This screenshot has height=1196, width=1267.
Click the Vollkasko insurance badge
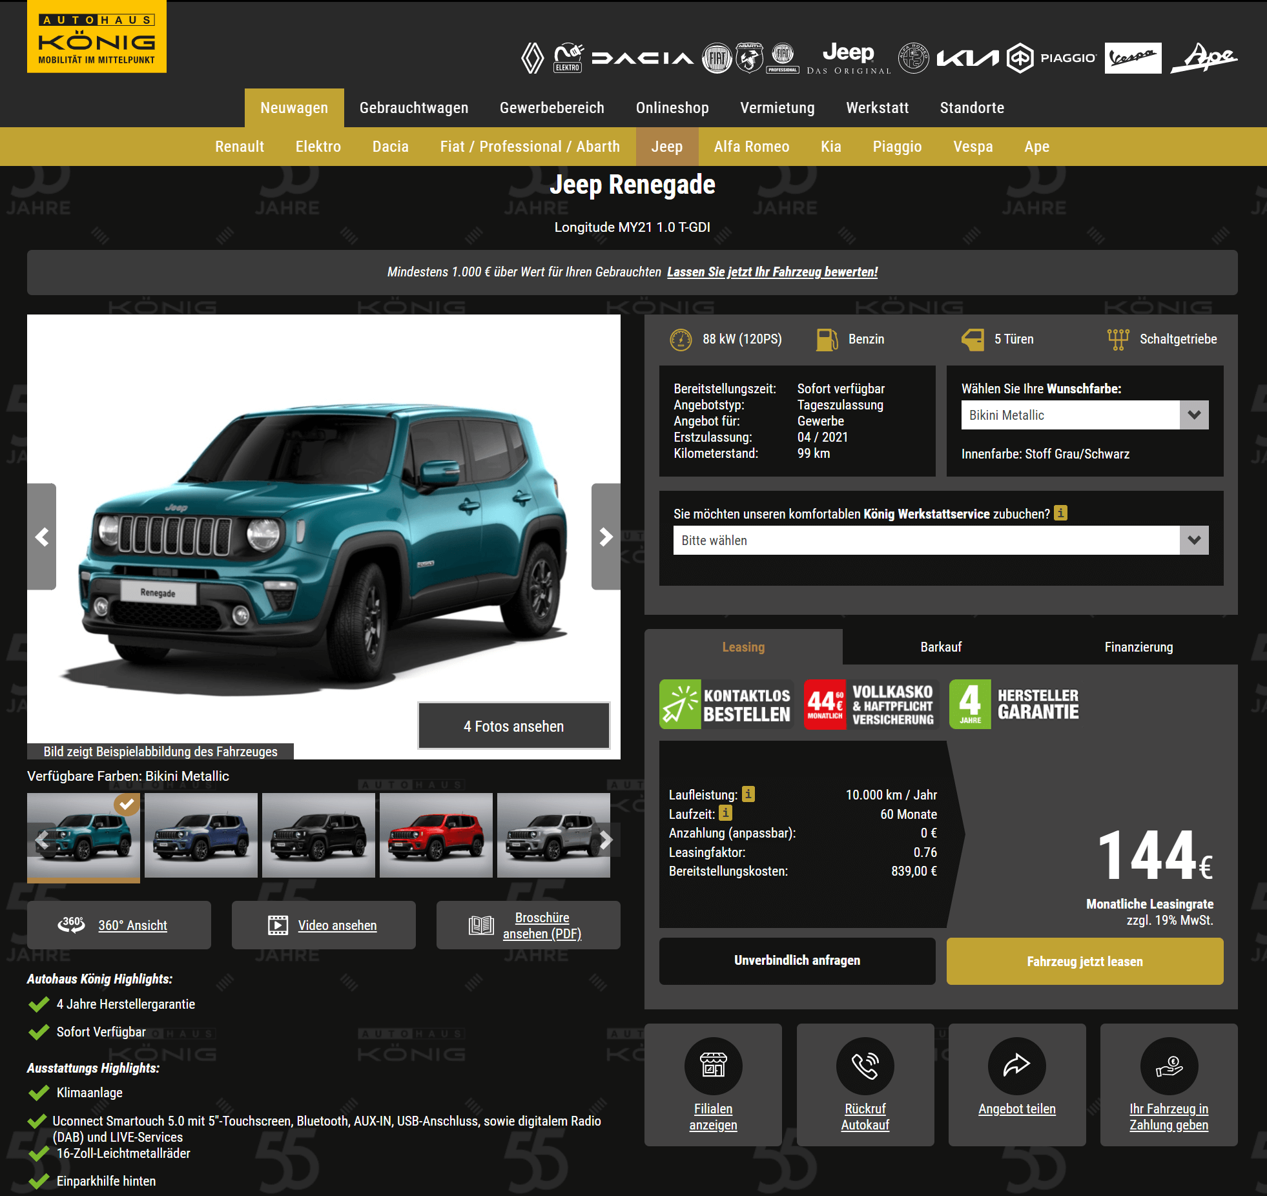click(x=870, y=705)
